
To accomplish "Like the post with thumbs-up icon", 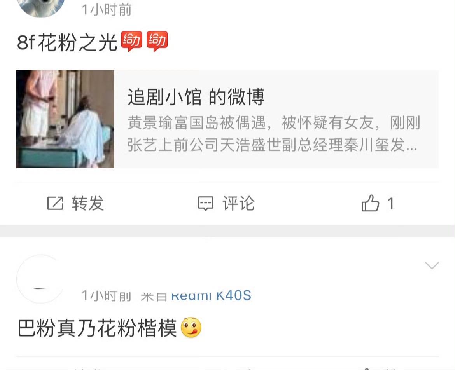I will click(x=370, y=203).
